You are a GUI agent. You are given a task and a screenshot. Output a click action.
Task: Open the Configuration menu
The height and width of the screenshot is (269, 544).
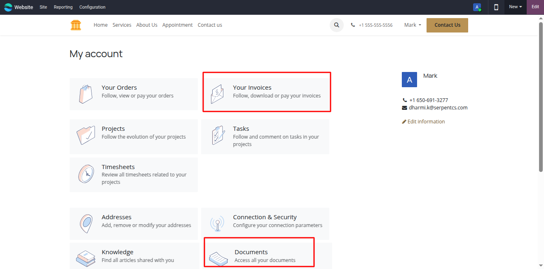(x=92, y=7)
